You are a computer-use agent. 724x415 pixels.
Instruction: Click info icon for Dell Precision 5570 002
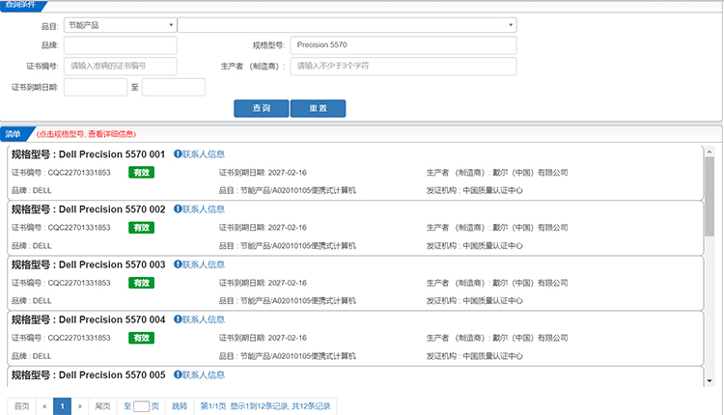point(178,209)
